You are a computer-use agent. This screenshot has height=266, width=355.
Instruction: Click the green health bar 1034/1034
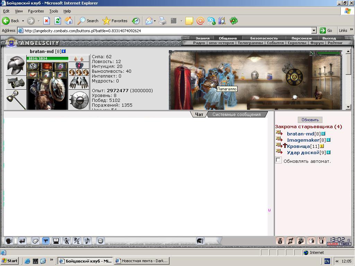47,58
